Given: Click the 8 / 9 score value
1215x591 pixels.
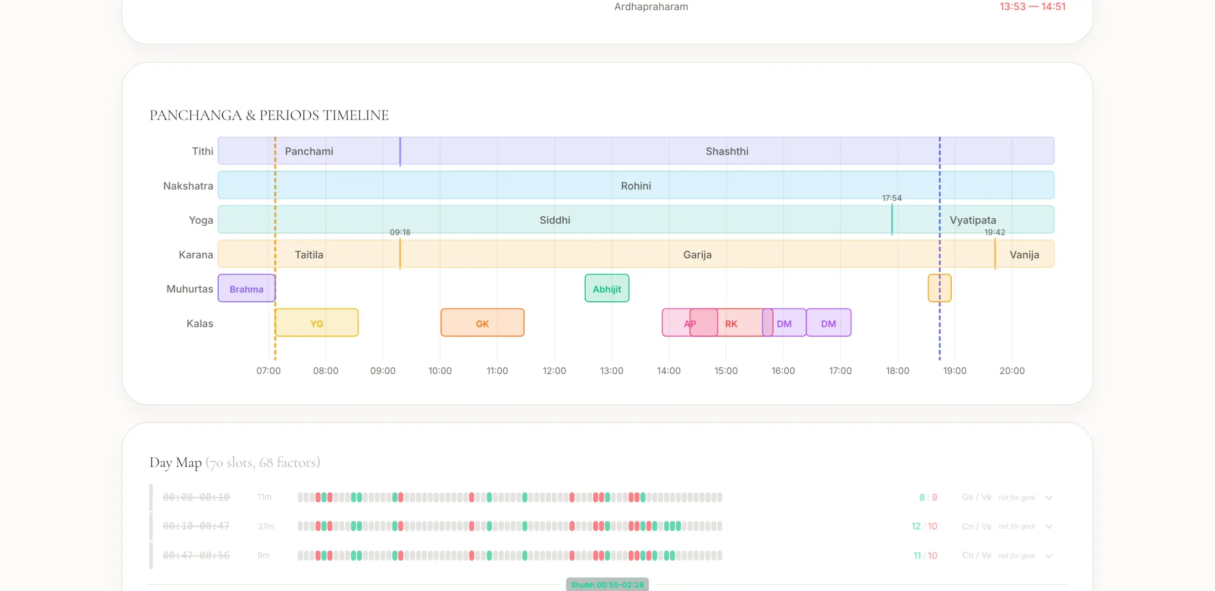Looking at the screenshot, I should coord(928,497).
